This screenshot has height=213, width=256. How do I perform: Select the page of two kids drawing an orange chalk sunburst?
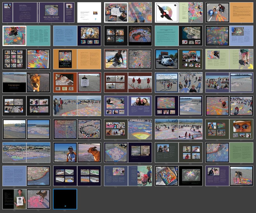pyautogui.click(x=218, y=12)
